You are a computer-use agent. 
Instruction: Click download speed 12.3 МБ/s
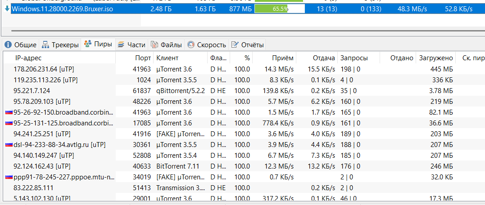point(279,166)
